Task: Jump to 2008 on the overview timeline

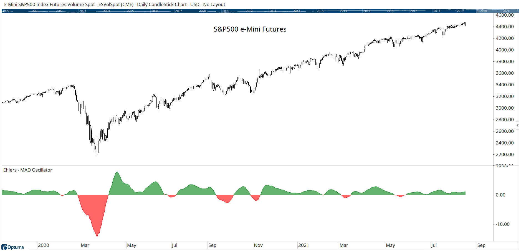Action: pos(203,11)
